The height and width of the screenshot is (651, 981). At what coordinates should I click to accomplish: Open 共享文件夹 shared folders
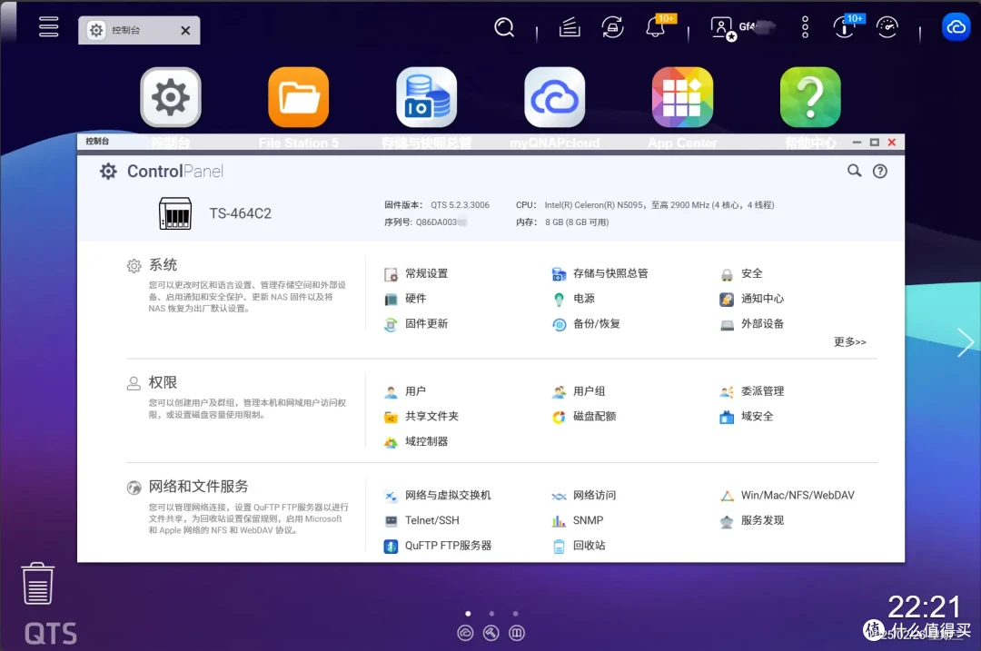421,416
